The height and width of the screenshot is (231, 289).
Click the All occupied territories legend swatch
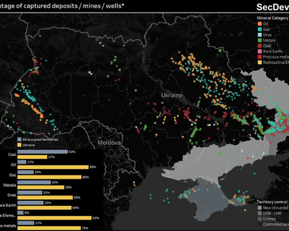[x=19, y=140]
